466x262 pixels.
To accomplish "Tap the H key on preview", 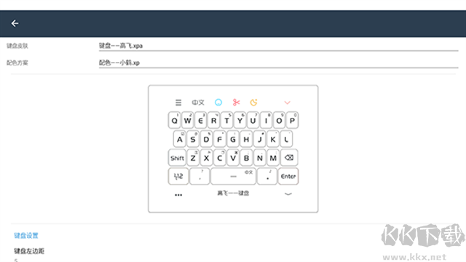I will (x=246, y=139).
